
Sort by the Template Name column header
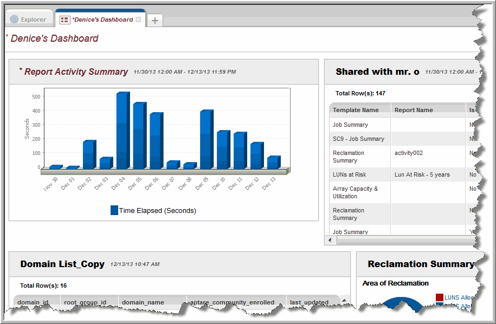pyautogui.click(x=356, y=110)
